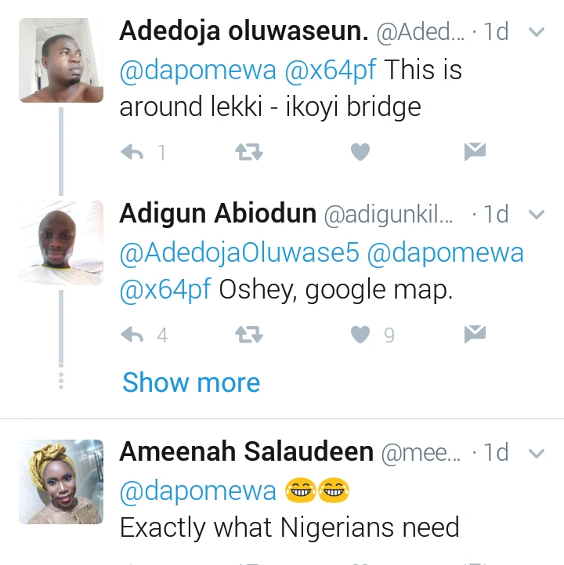Share Adigun Abiodun's tweet by message
Image resolution: width=564 pixels, height=565 pixels.
tap(475, 335)
